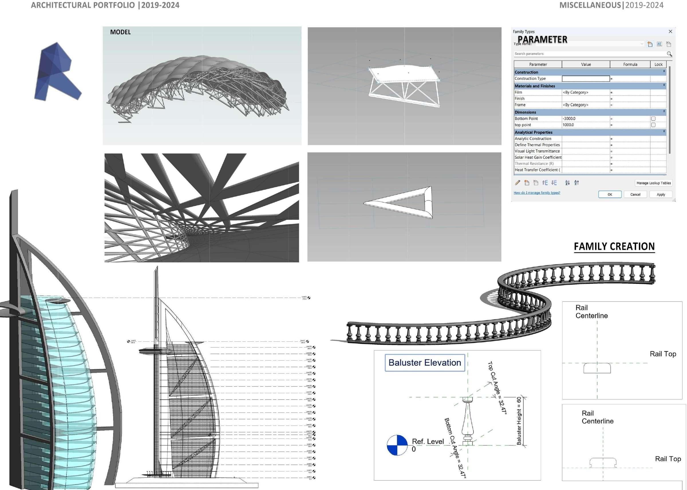
Task: Click the Move Parameter Down icon
Action: pyautogui.click(x=554, y=182)
